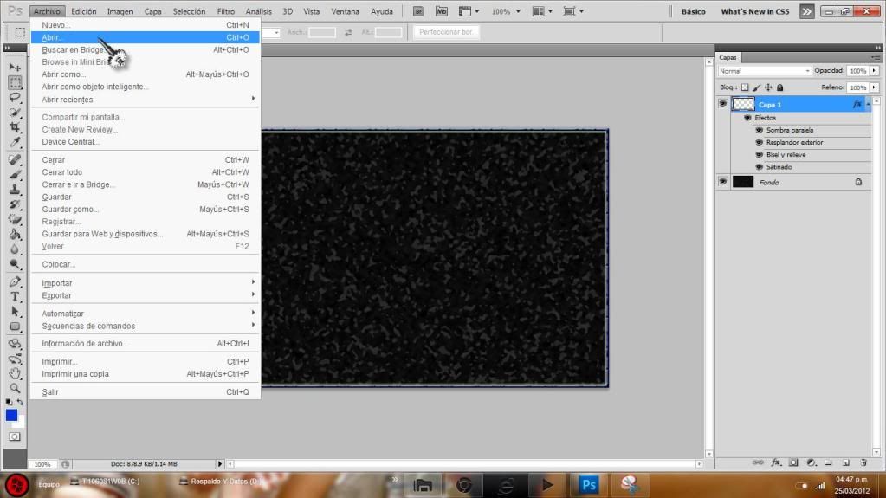This screenshot has height=498, width=886.
Task: Launch Bridge with the Br icon
Action: coord(418,11)
